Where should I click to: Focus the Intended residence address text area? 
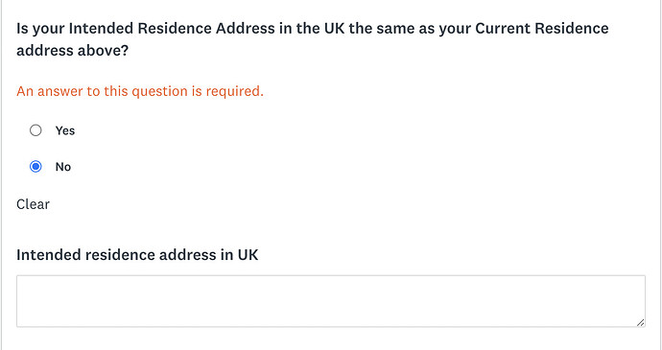[x=331, y=301]
